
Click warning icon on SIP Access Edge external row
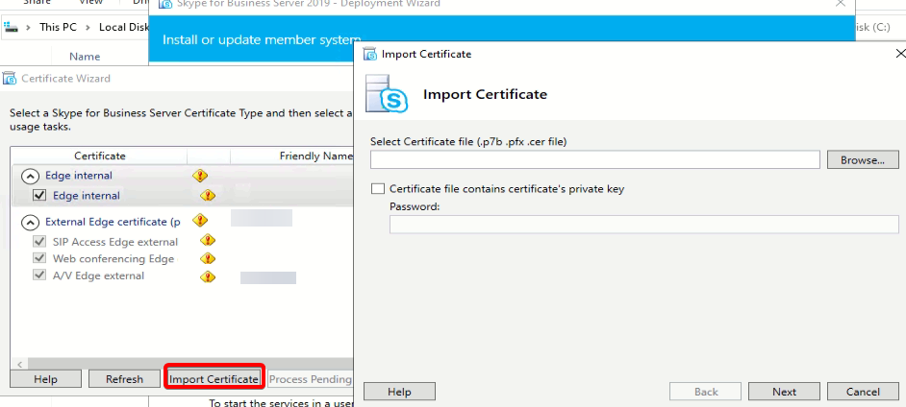pos(208,242)
